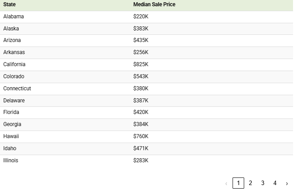Select the Alaska state cell
The height and width of the screenshot is (194, 302).
(11, 29)
